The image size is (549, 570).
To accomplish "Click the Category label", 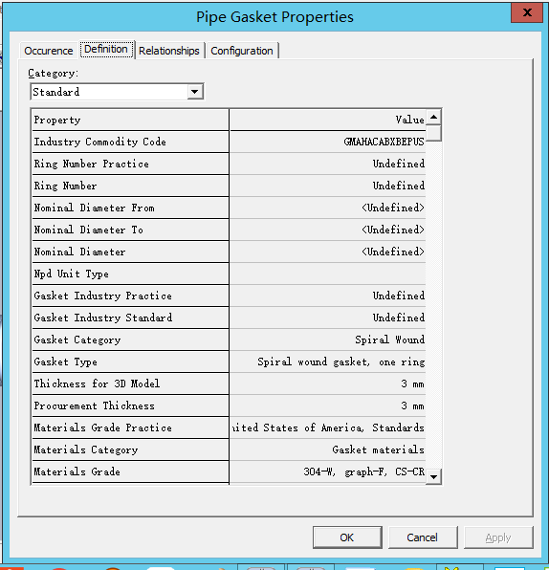I will 53,74.
